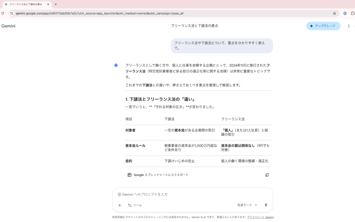
Task: Click the table header 下請法
Action: [x=169, y=119]
